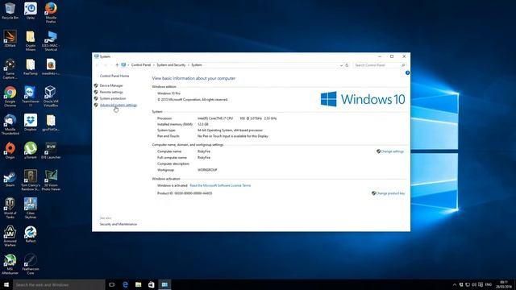The height and width of the screenshot is (290, 516).
Task: Launch Uplay from the desktop
Action: pyautogui.click(x=31, y=10)
